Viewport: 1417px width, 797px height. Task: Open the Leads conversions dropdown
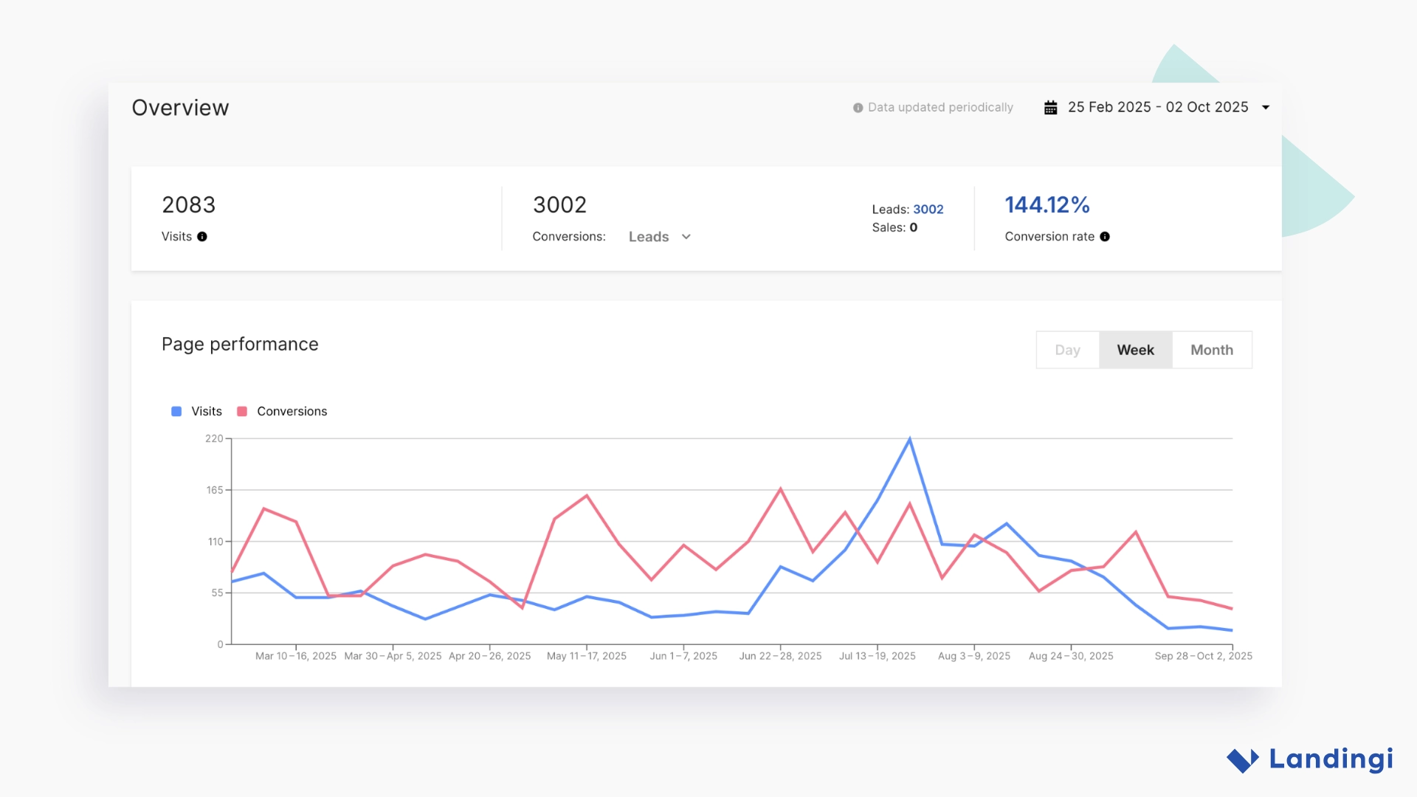[x=648, y=237]
